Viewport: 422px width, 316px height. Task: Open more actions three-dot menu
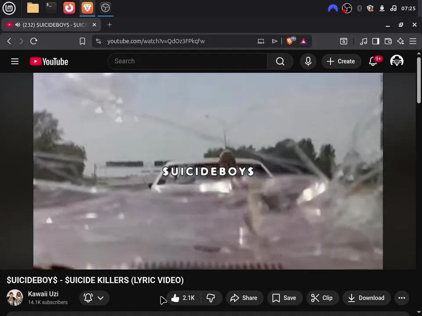pyautogui.click(x=401, y=298)
